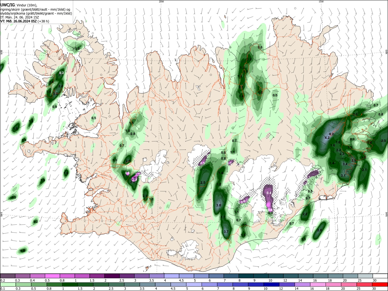Image resolution: width=388 pixels, height=291 pixels.
Task: Click the '20W' longitude label
Action: [161, 2]
